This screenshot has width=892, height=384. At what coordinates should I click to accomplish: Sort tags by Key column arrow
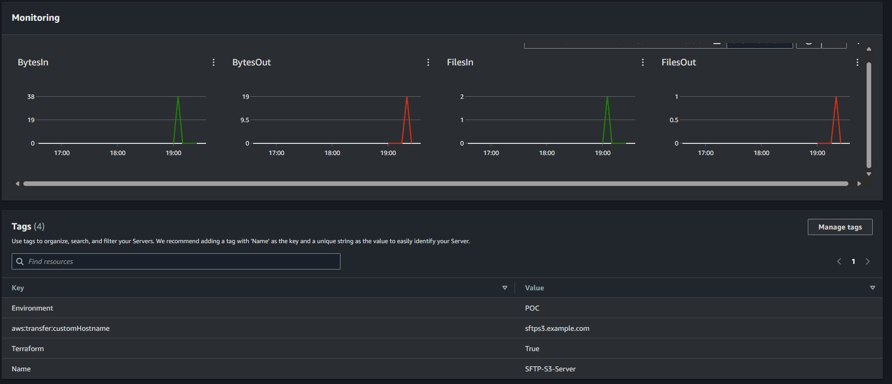coord(505,288)
